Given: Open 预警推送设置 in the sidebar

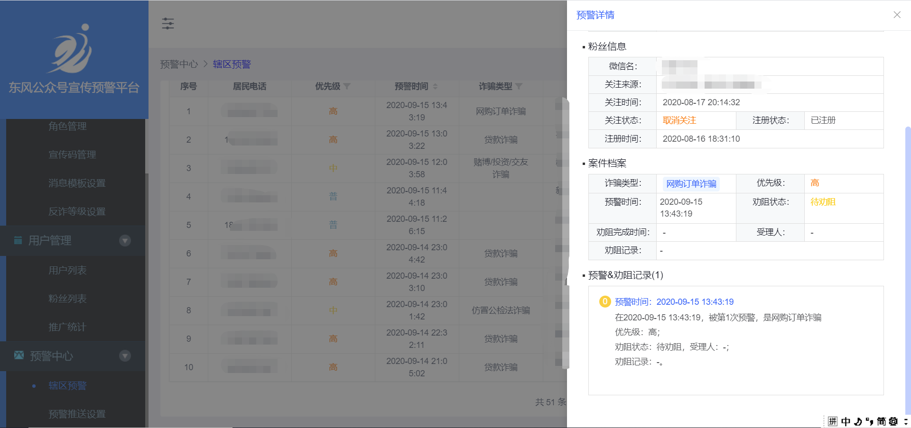Looking at the screenshot, I should (77, 414).
